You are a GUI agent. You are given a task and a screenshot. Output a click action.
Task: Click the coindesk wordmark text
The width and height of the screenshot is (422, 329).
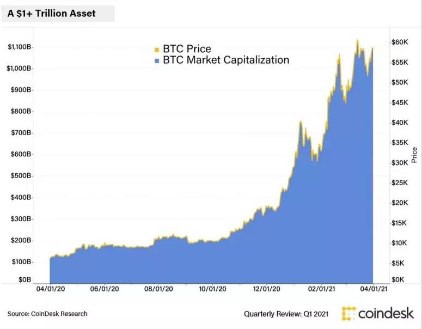(x=386, y=313)
